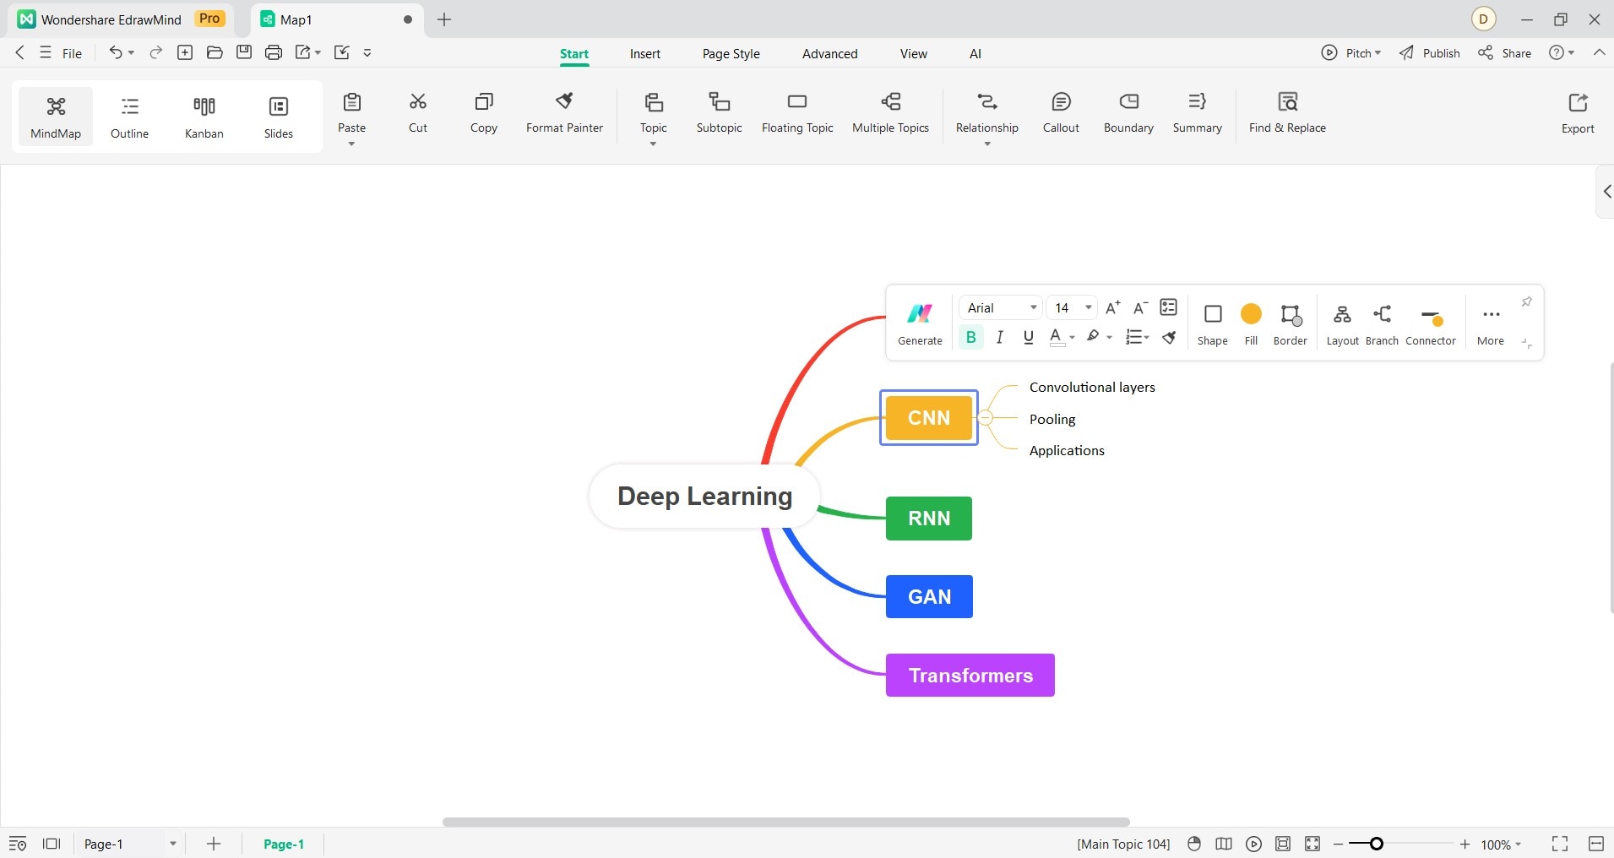1614x858 pixels.
Task: Switch to Outline view mode
Action: click(x=129, y=117)
